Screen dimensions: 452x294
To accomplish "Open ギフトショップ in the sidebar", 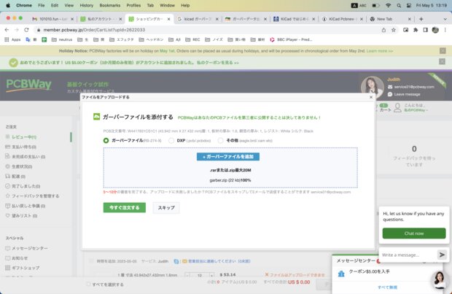I will coord(26,268).
